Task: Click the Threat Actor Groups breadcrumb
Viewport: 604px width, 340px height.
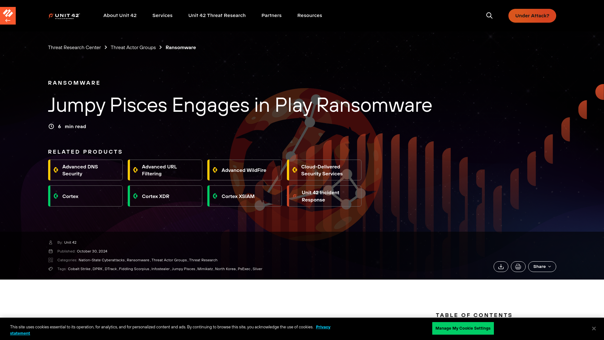Action: coord(133,47)
